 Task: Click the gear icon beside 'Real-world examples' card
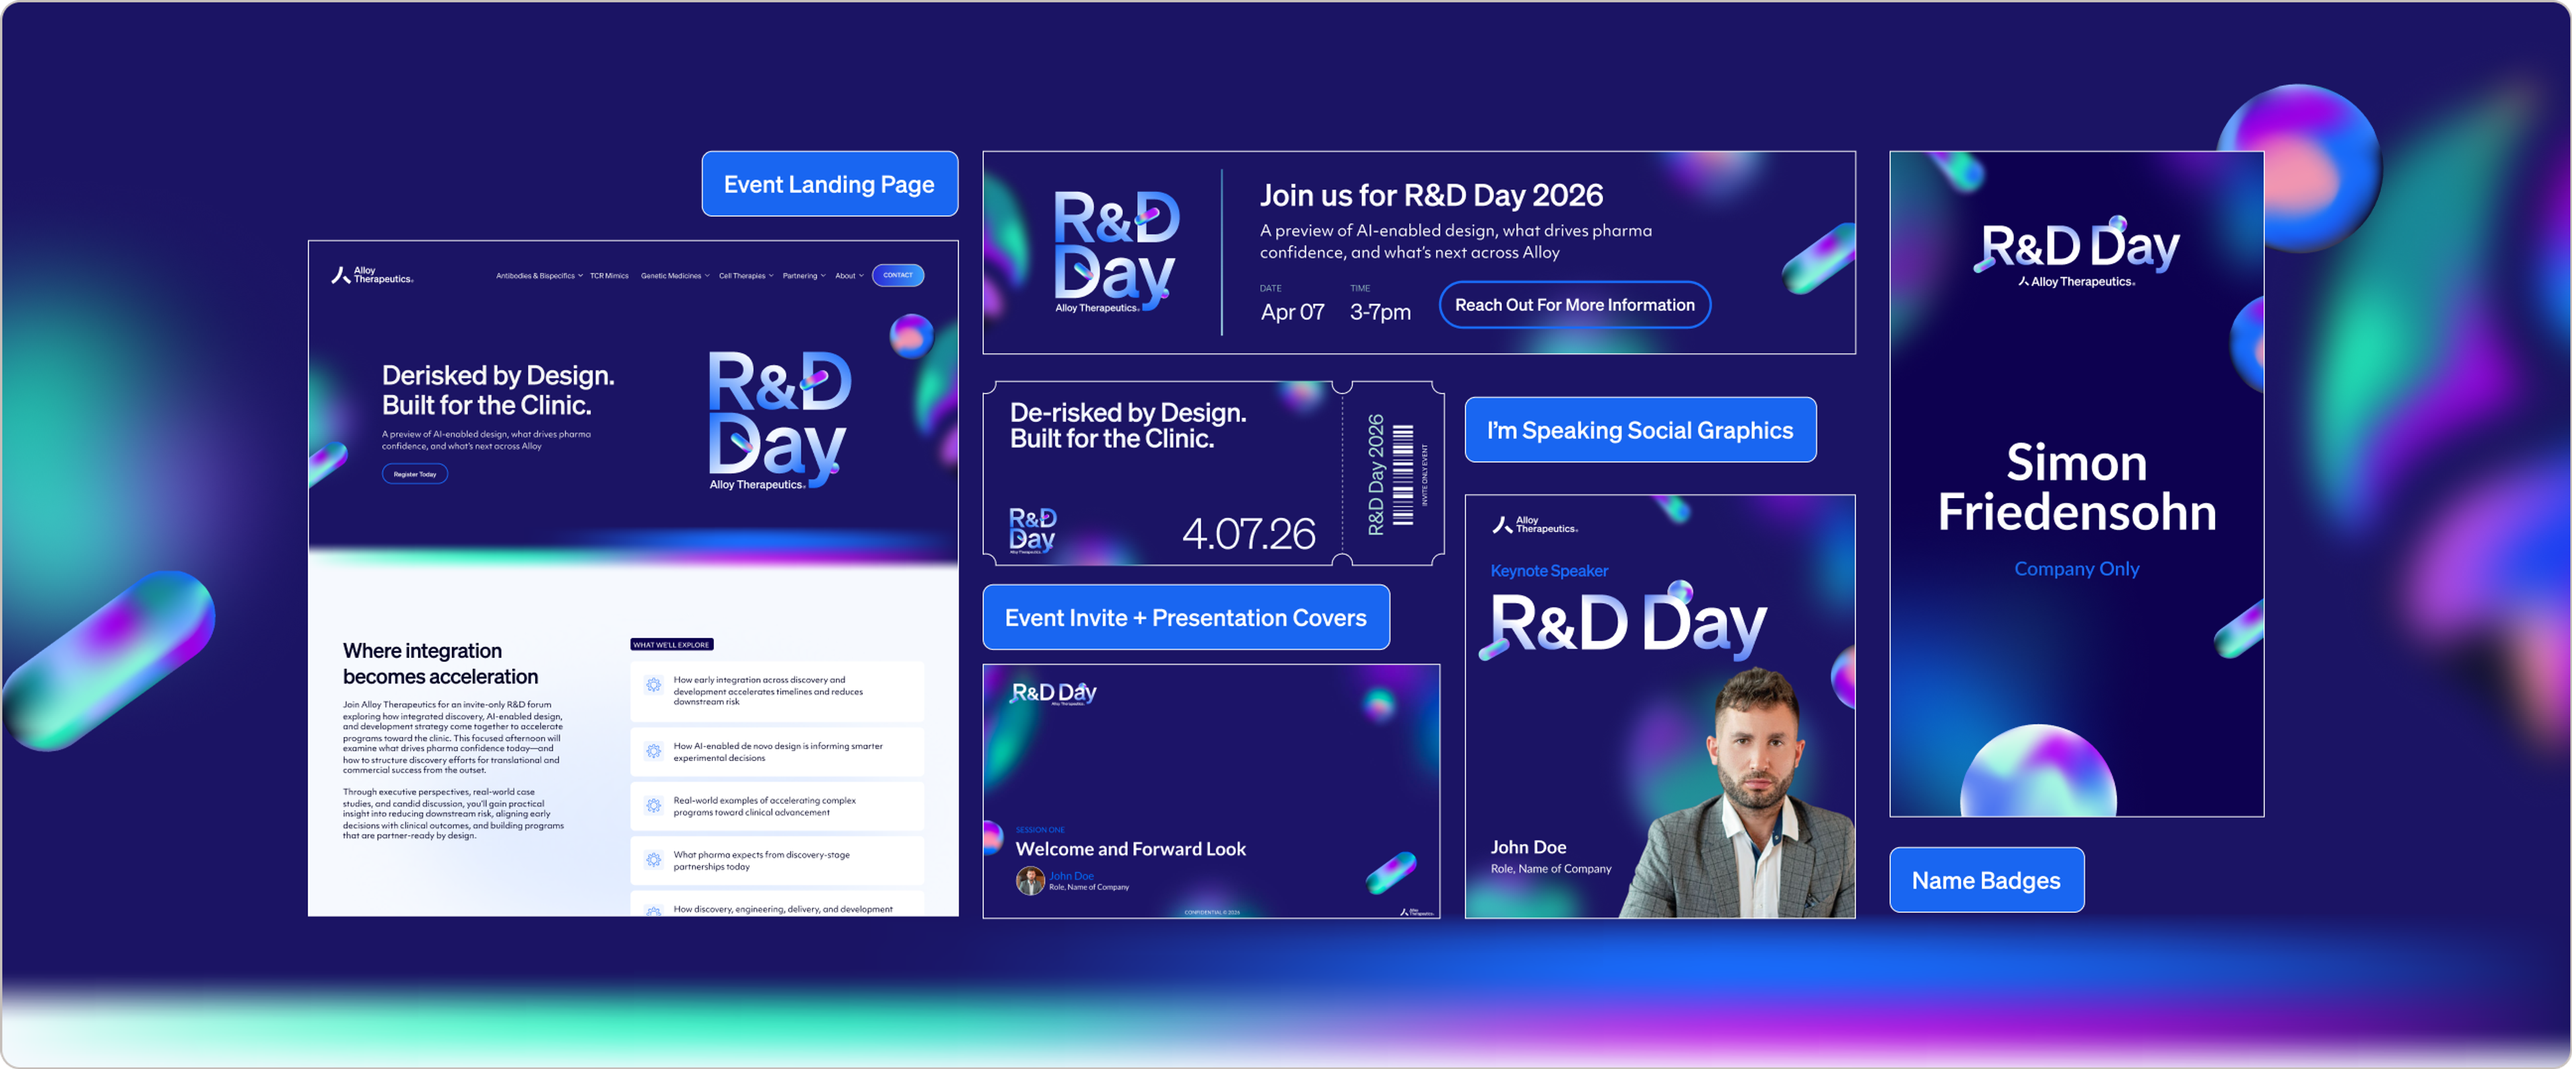pos(653,805)
